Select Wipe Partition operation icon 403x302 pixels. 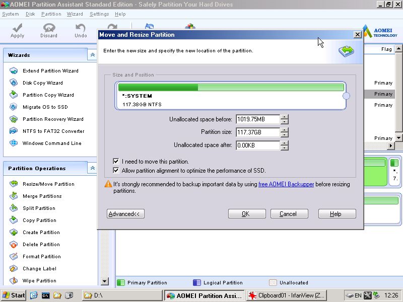(x=14, y=280)
